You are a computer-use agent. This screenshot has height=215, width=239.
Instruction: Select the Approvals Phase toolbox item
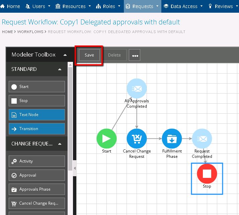point(37,189)
